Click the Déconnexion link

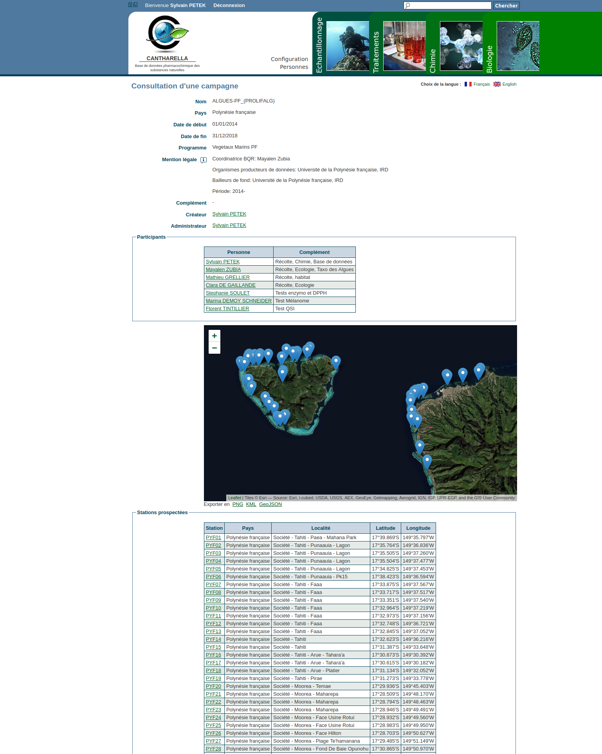pyautogui.click(x=229, y=5)
